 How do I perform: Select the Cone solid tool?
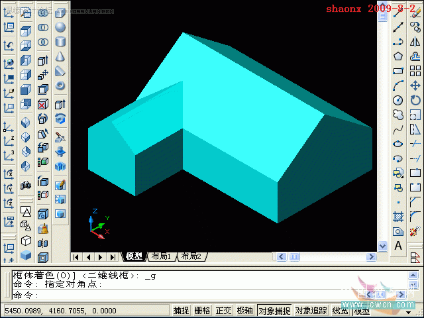click(x=60, y=56)
